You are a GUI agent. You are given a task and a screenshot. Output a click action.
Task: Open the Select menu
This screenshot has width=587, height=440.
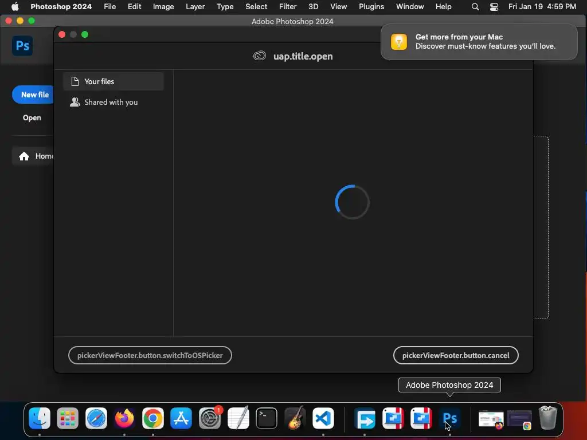tap(256, 6)
